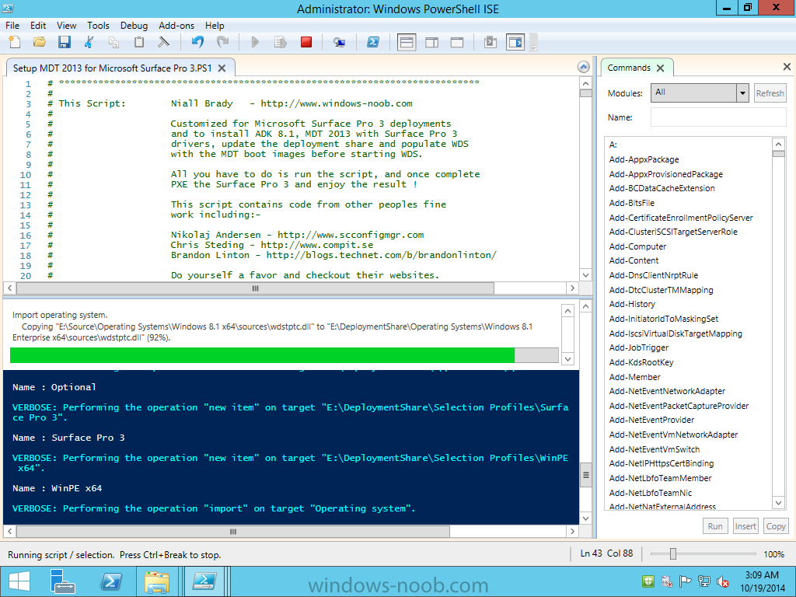
Task: Open the Help menu
Action: point(215,26)
